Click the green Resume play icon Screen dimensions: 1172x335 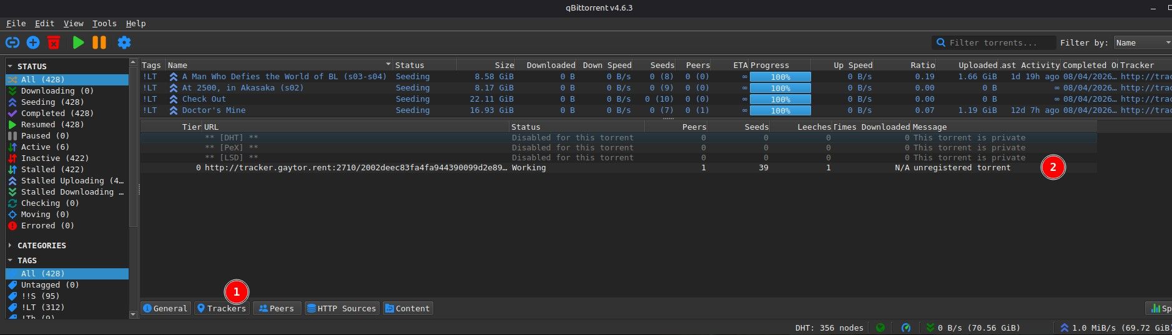[78, 42]
